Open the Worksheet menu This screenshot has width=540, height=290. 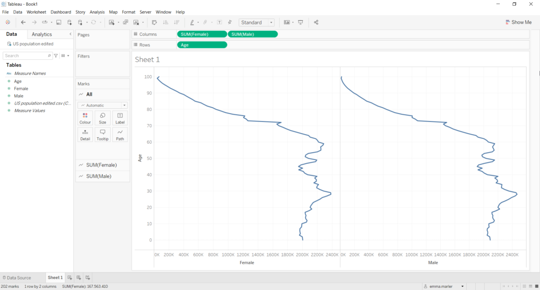(x=36, y=12)
